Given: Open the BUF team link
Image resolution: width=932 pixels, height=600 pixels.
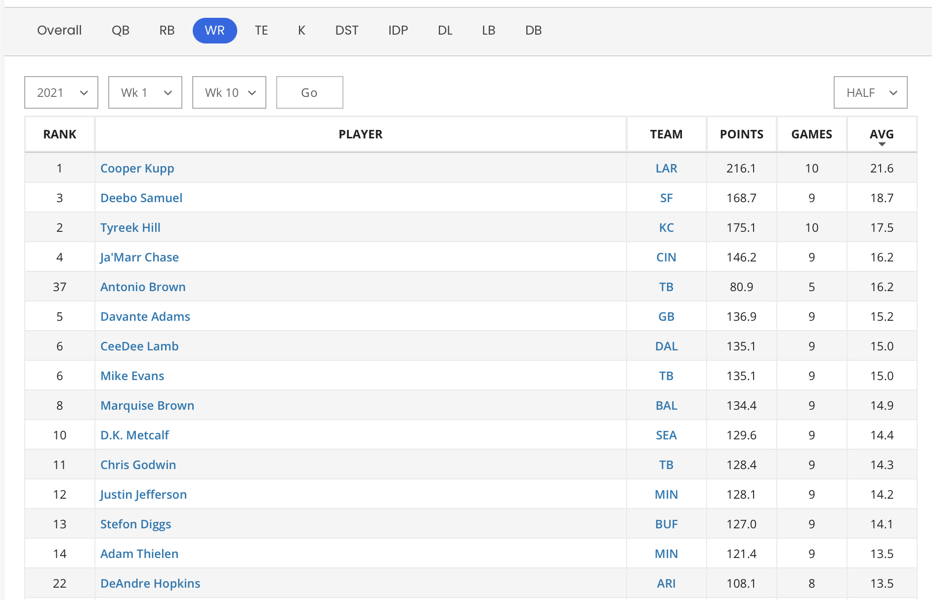Looking at the screenshot, I should pos(667,524).
